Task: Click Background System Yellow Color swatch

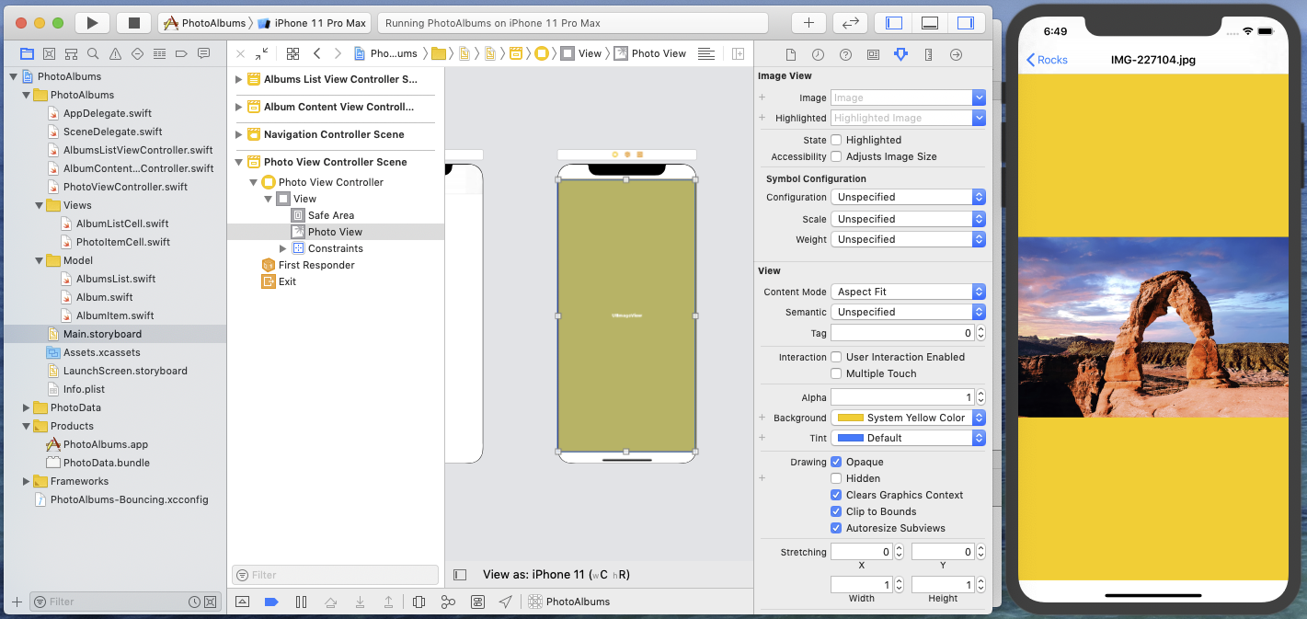Action: pos(850,418)
